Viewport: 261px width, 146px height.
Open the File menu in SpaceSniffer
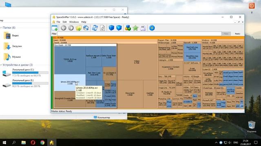tap(58, 22)
